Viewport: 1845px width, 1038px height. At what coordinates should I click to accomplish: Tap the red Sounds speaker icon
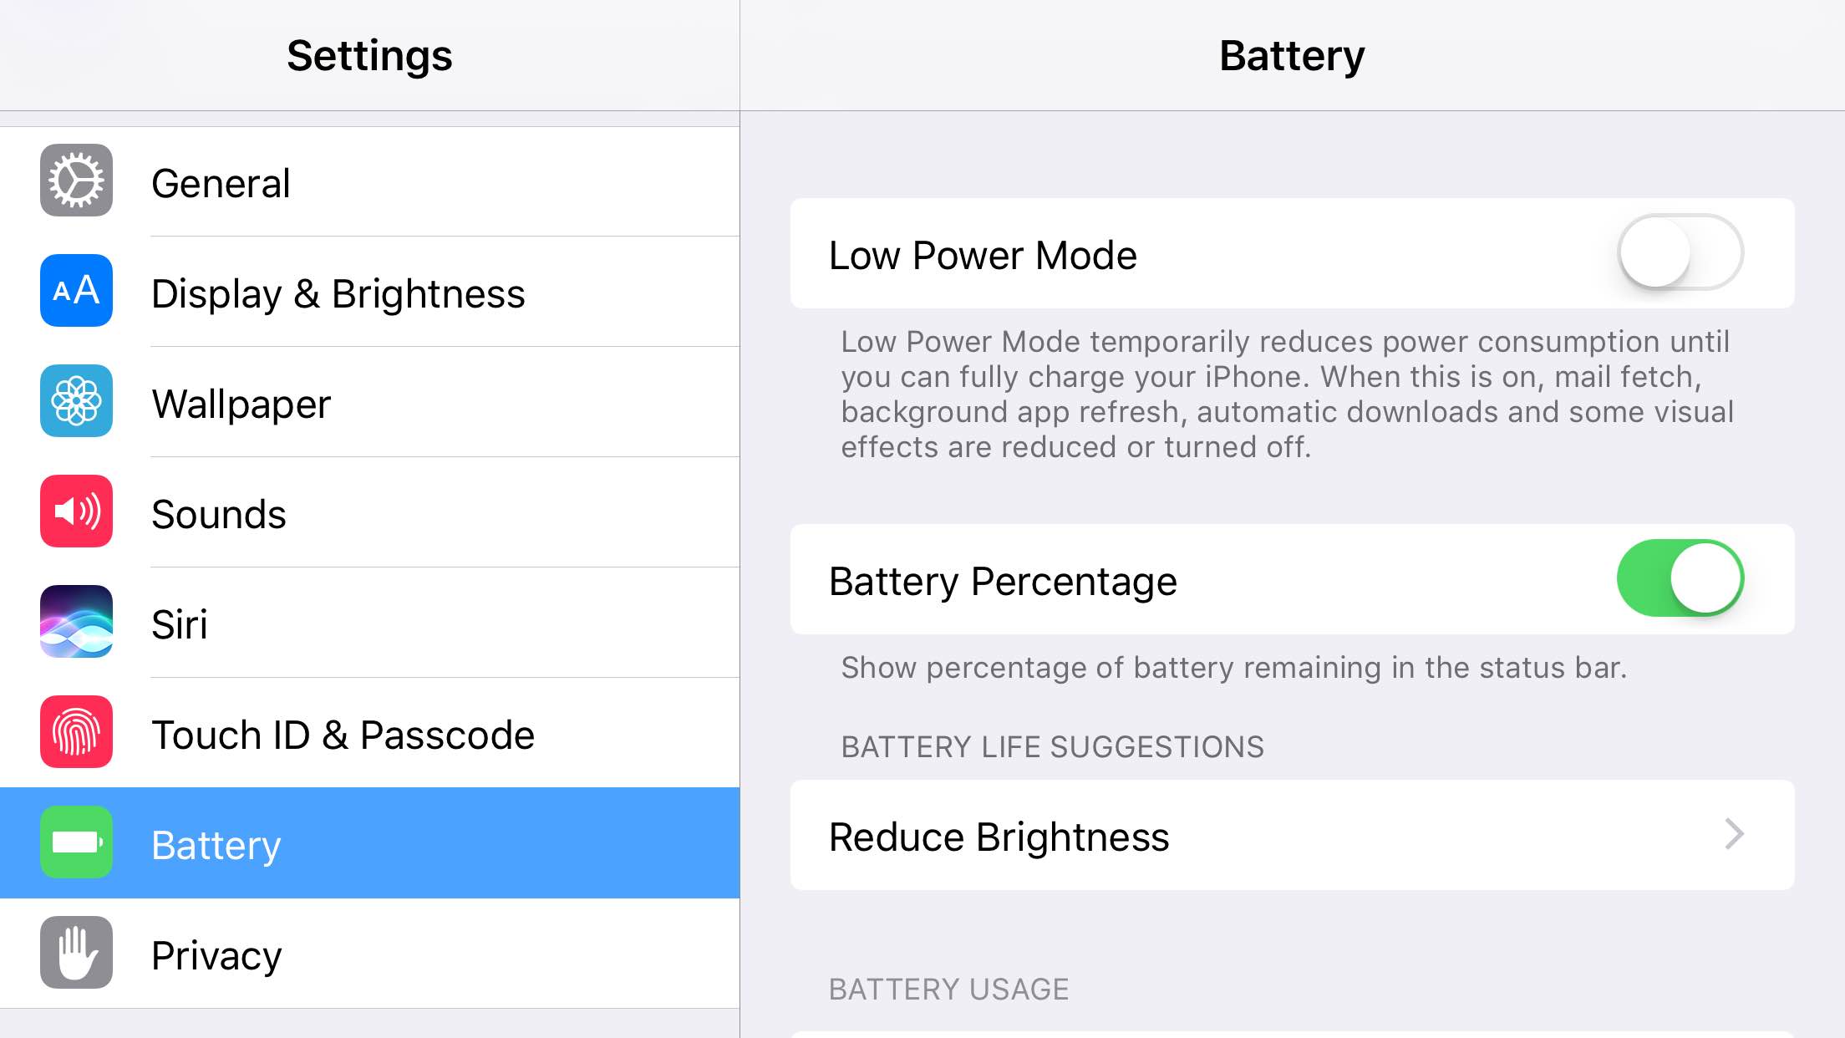click(x=76, y=511)
